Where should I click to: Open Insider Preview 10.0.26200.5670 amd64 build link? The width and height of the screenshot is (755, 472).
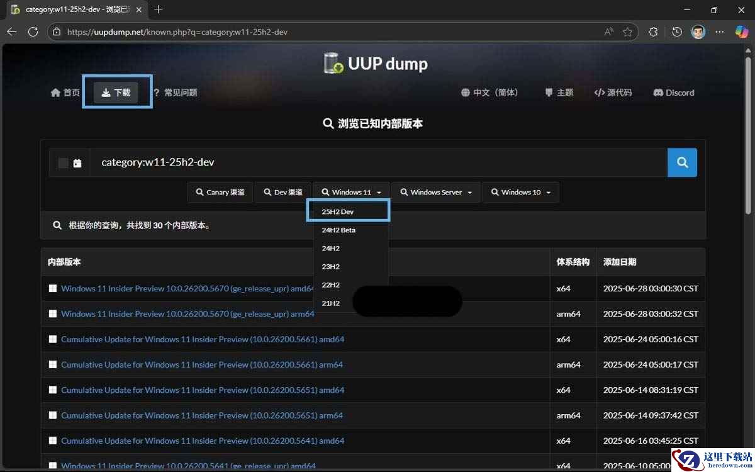187,288
